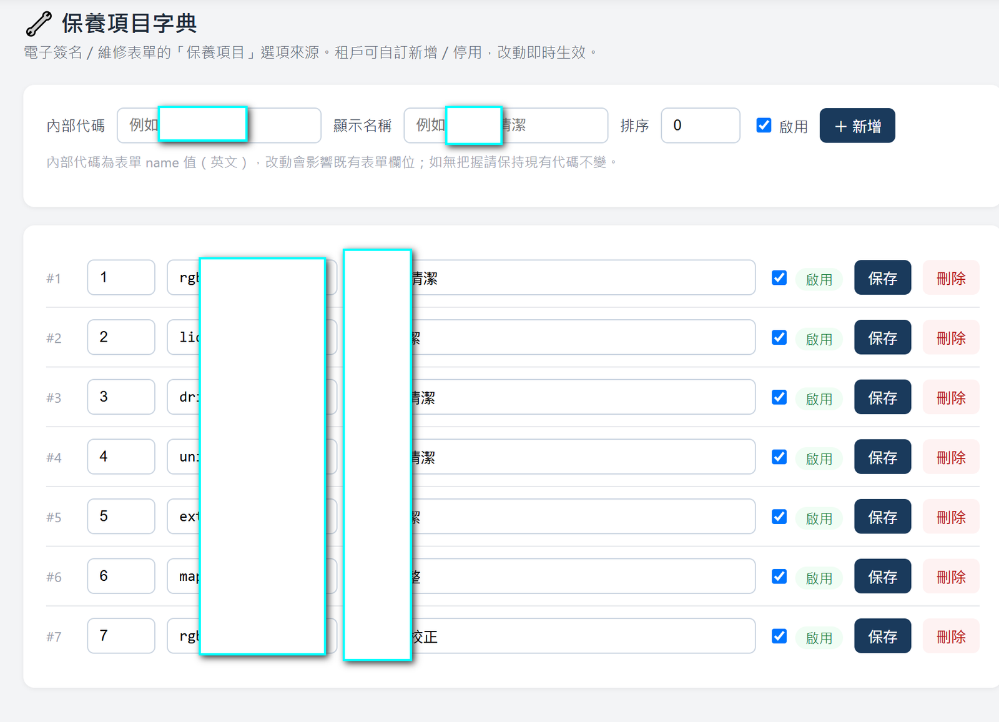Click 刪除 for row #4
The height and width of the screenshot is (722, 999).
tap(951, 457)
